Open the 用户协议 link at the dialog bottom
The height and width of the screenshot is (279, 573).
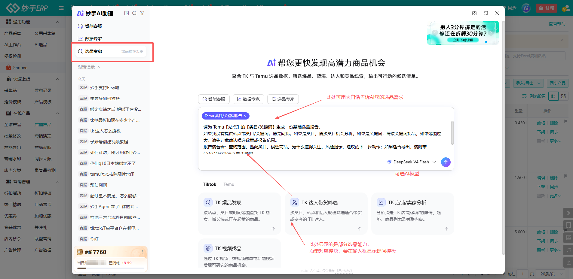(x=344, y=271)
